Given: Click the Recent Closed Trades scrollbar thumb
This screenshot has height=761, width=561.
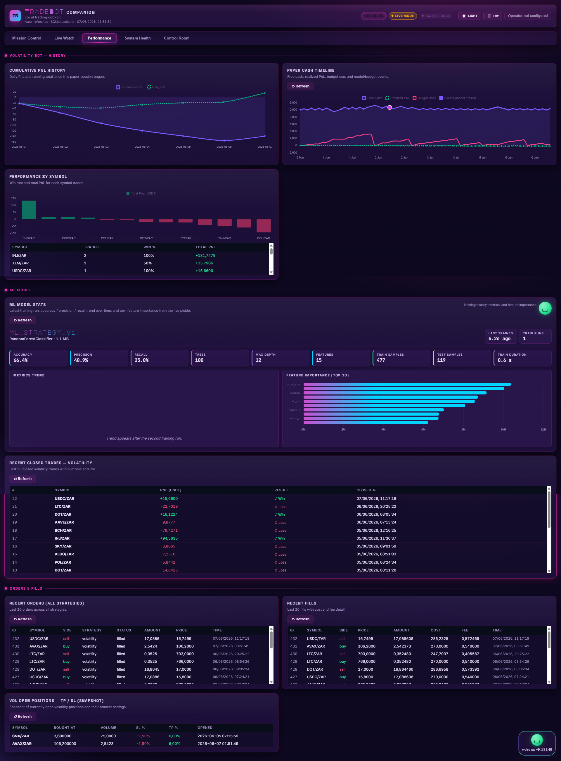Looking at the screenshot, I should pyautogui.click(x=549, y=509).
